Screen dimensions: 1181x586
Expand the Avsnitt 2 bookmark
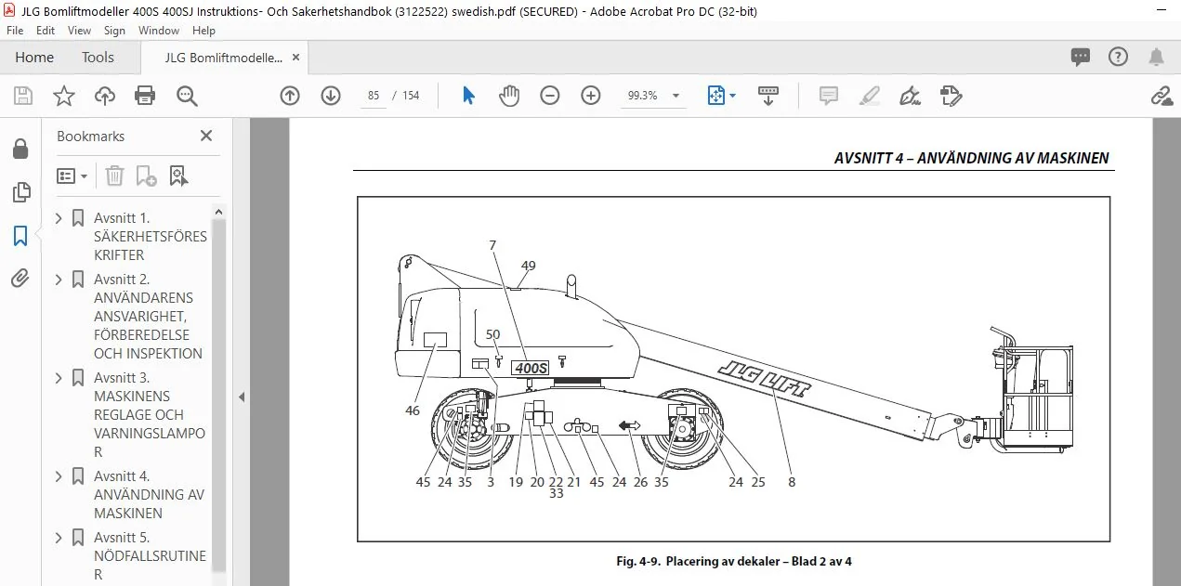pyautogui.click(x=59, y=280)
